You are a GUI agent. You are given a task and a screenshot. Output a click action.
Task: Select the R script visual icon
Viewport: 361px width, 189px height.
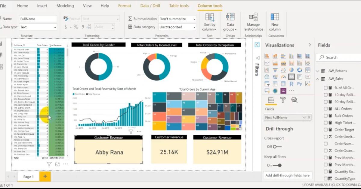point(291,84)
